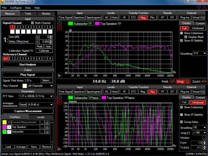Click the Gain dB stepper arrows
Viewport: 208px width, 156px height.
coord(51,37)
